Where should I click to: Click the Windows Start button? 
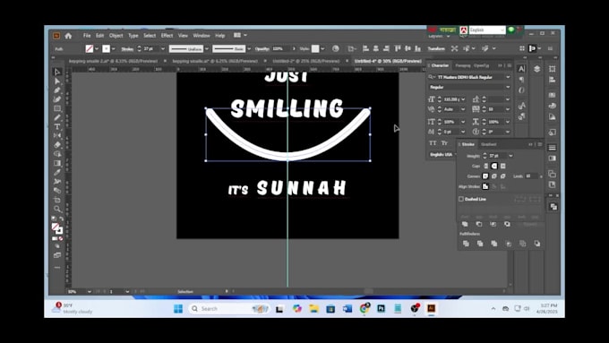(178, 308)
